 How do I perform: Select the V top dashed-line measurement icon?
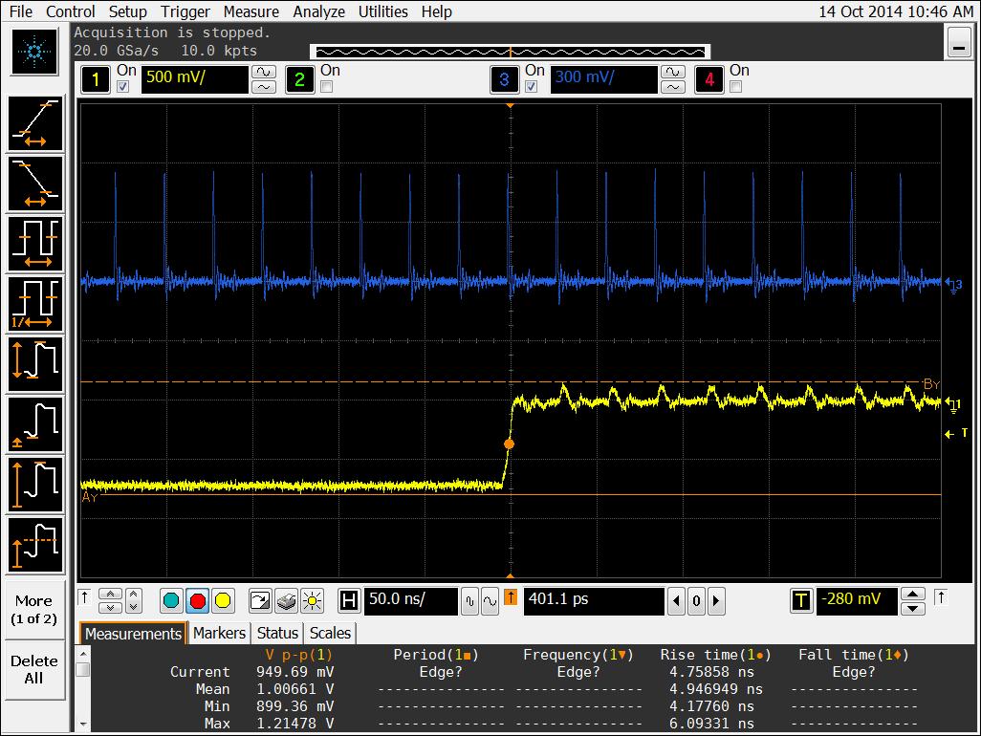click(35, 545)
